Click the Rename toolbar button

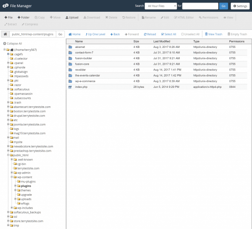pos(149,17)
